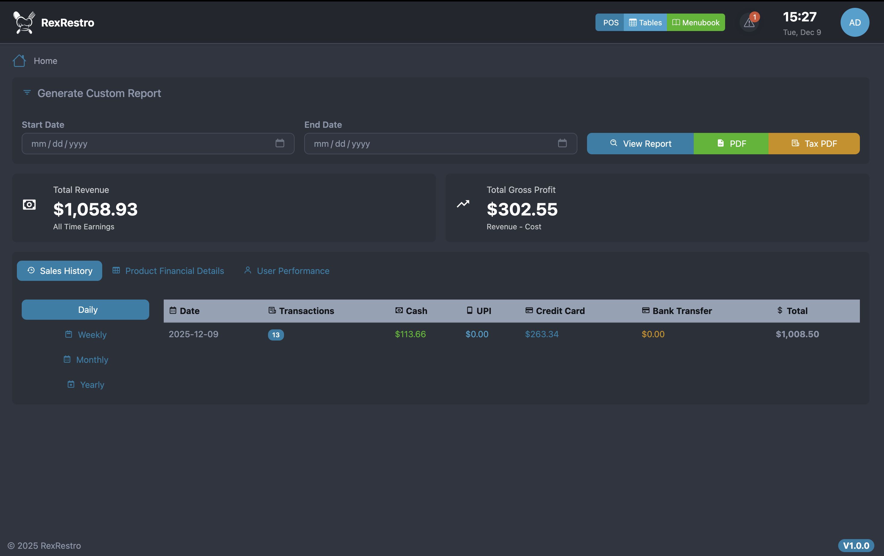Click the RexRestro chef logo icon

coord(24,22)
